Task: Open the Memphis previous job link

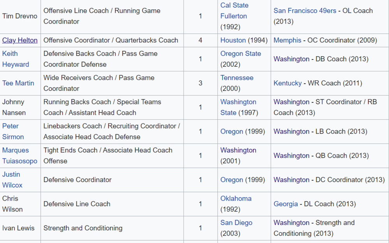Action: pos(287,40)
